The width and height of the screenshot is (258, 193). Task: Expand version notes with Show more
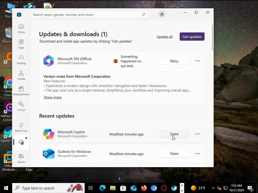(x=53, y=97)
